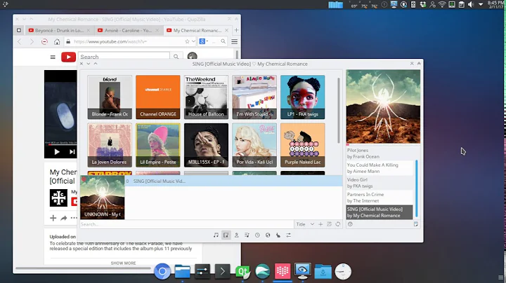Select Video Girl by FKA twigs
This screenshot has height=283, width=506.
[379, 183]
